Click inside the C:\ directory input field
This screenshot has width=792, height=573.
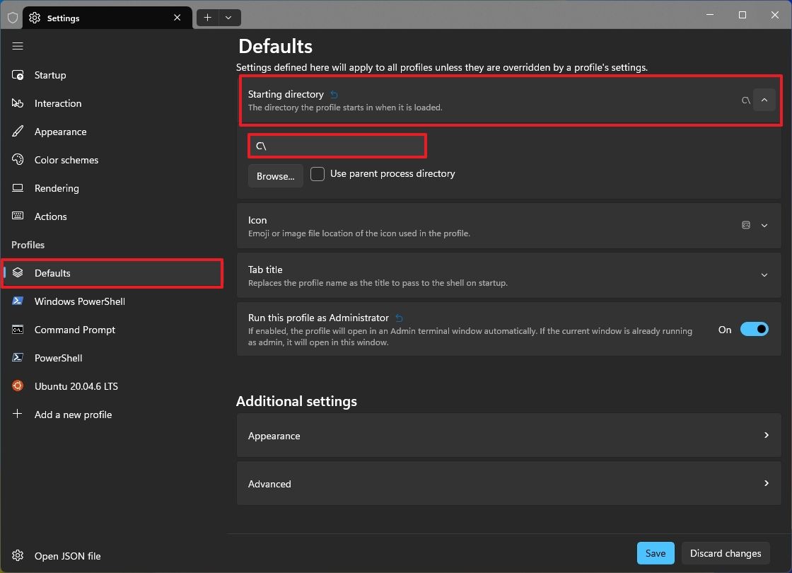coord(337,145)
